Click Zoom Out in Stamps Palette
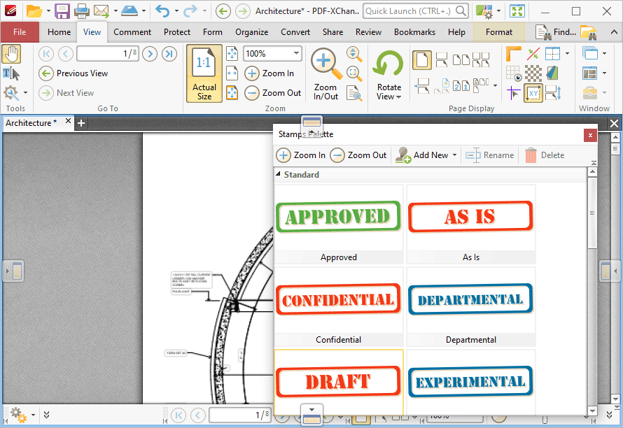623x428 pixels. (358, 155)
